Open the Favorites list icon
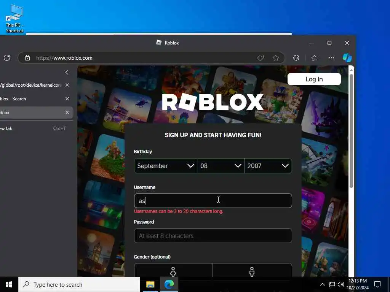This screenshot has width=390, height=292. click(x=315, y=58)
